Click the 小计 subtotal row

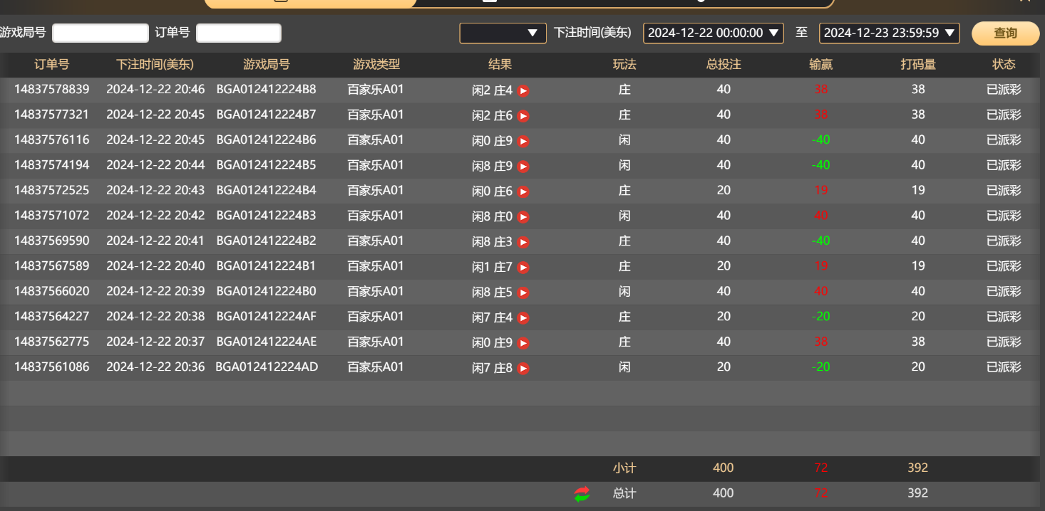click(x=624, y=468)
